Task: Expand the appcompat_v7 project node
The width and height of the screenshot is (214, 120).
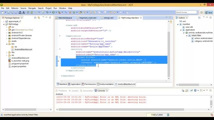Action: [4, 21]
